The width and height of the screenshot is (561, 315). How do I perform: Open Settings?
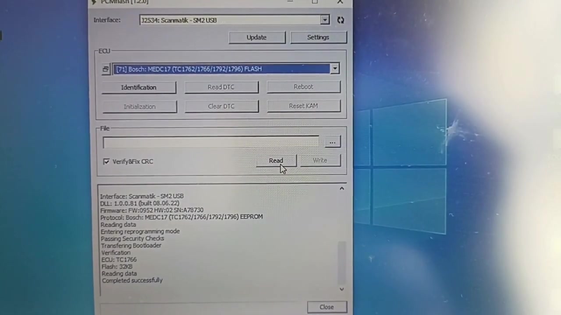coord(318,37)
